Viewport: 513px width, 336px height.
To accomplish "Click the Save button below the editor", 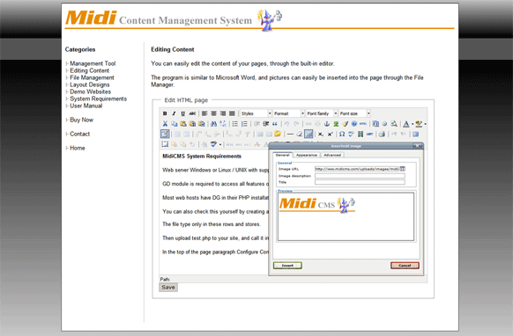I will (168, 288).
